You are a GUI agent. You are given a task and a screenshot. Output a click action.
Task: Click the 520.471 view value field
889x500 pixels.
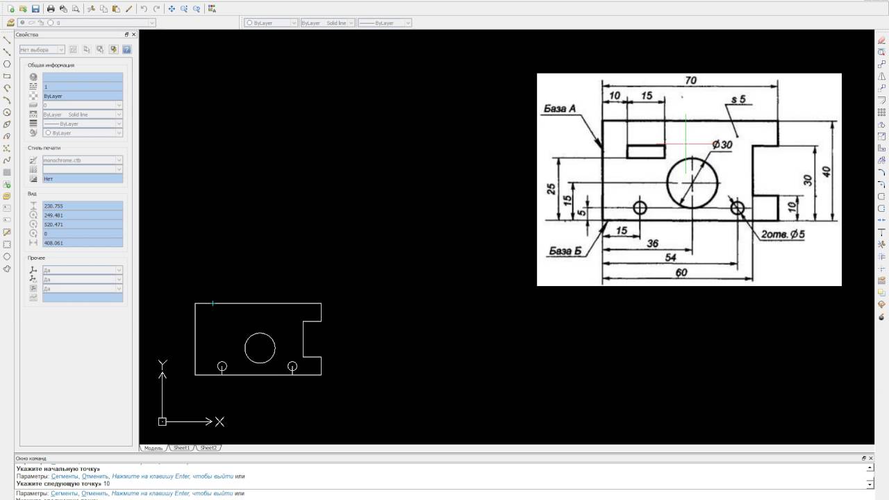click(83, 225)
